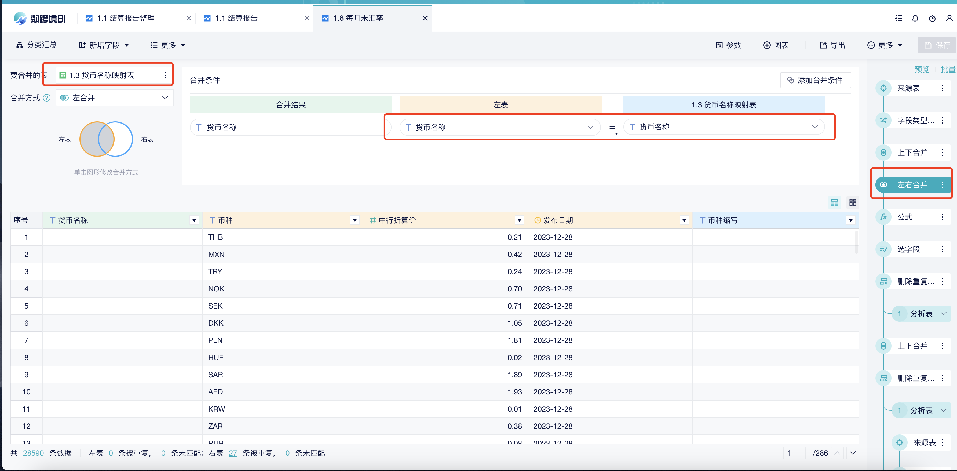This screenshot has width=957, height=471.
Task: Select the 删除重复 step in pipeline
Action: pyautogui.click(x=911, y=281)
